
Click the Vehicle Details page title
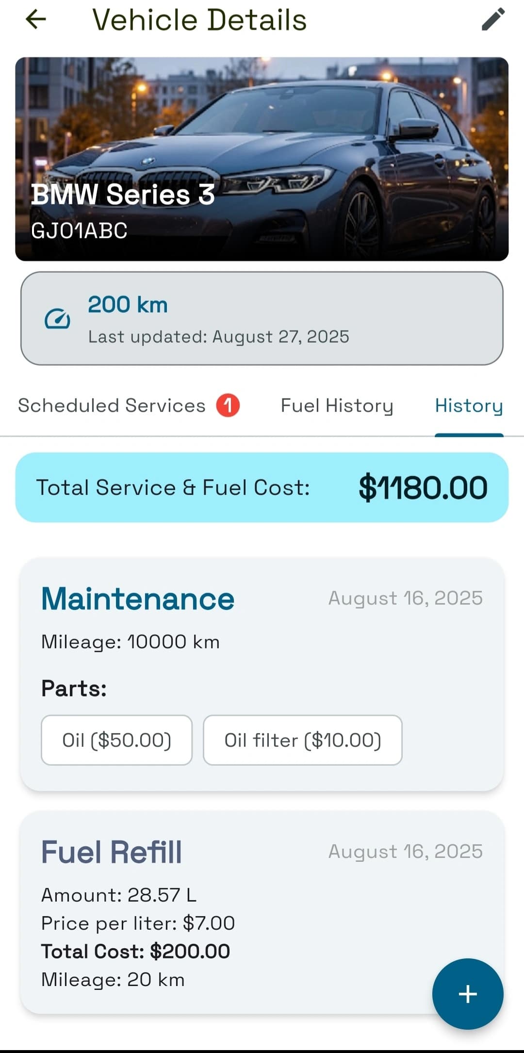(199, 20)
